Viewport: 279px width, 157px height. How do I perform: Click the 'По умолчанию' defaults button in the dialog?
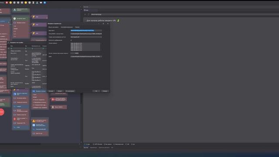(70, 91)
